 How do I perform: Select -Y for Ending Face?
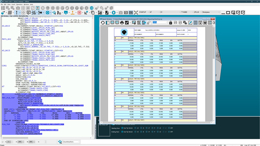pyautogui.click(x=152, y=132)
